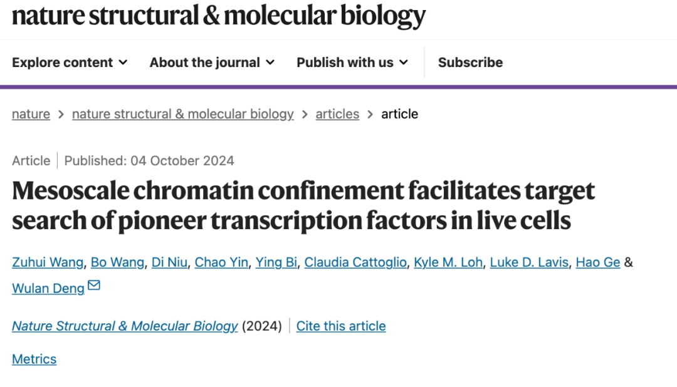The width and height of the screenshot is (677, 387).
Task: Open nature structural & molecular biology breadcrumb
Action: click(x=182, y=114)
